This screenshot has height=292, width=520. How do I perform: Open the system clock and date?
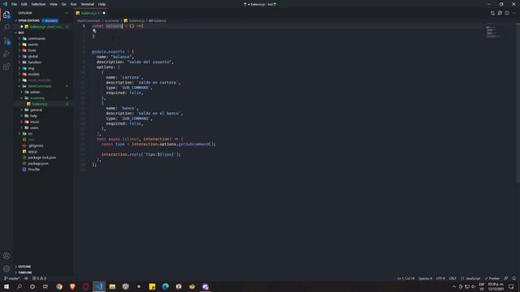click(496, 286)
